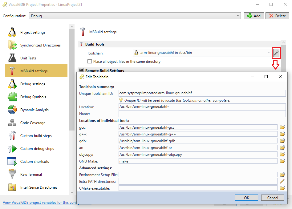Click the Synchronized Directories folder icon
This screenshot has height=209, width=292.
[12, 45]
